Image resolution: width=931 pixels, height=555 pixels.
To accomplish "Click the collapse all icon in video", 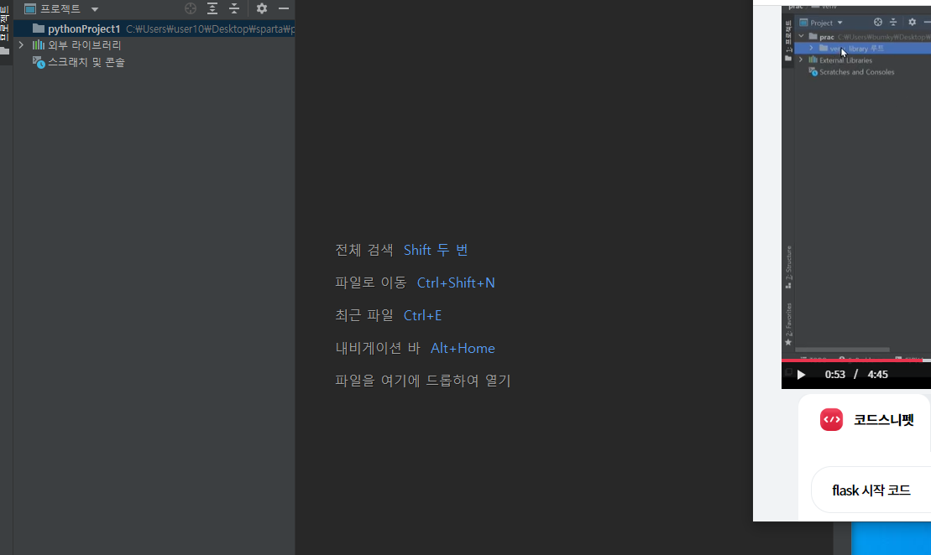I will click(x=893, y=23).
